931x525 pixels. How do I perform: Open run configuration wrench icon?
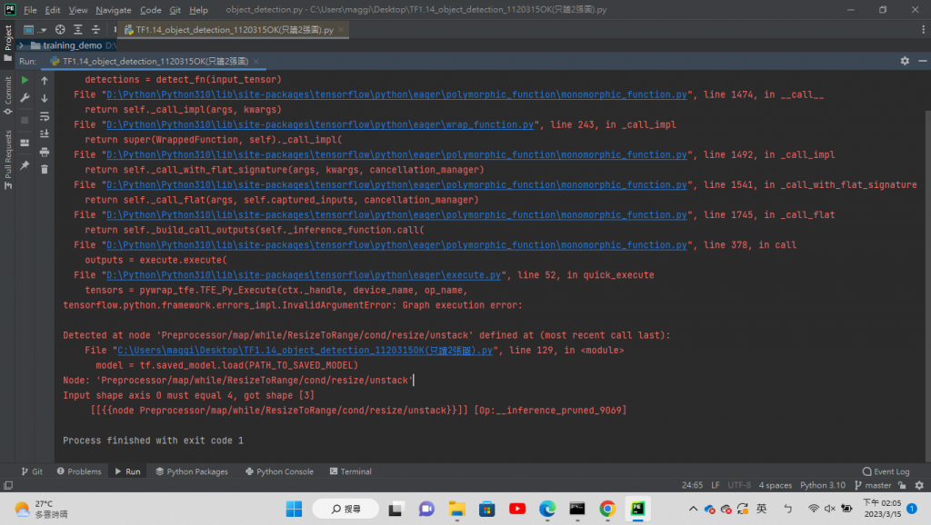tap(25, 98)
